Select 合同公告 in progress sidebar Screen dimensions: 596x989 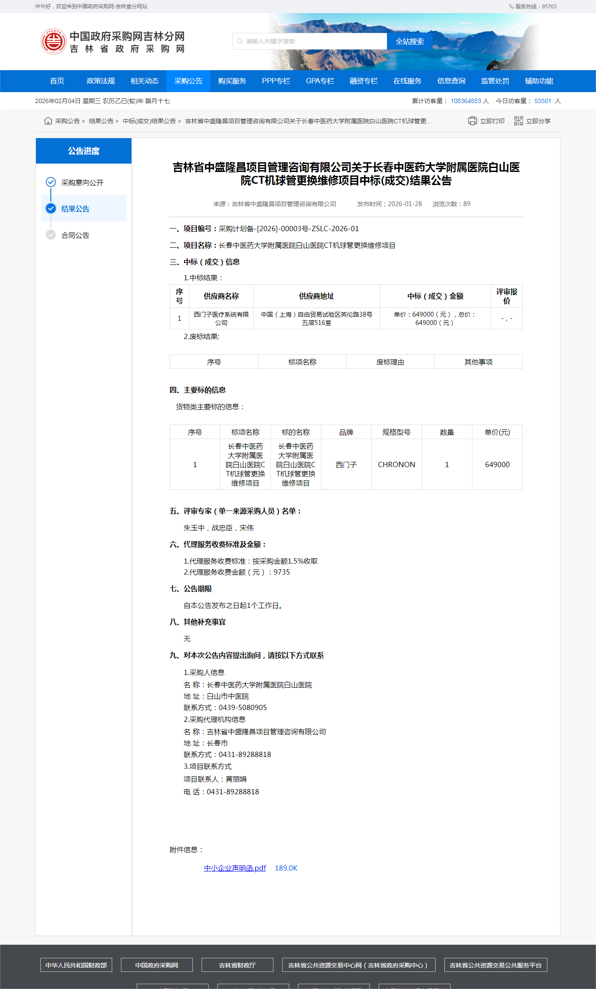pos(75,236)
